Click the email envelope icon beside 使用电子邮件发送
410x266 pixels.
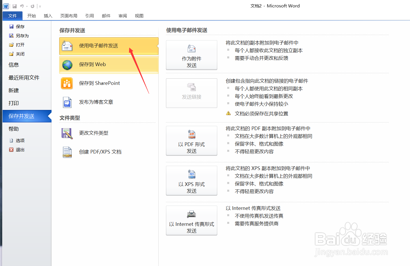tap(67, 46)
